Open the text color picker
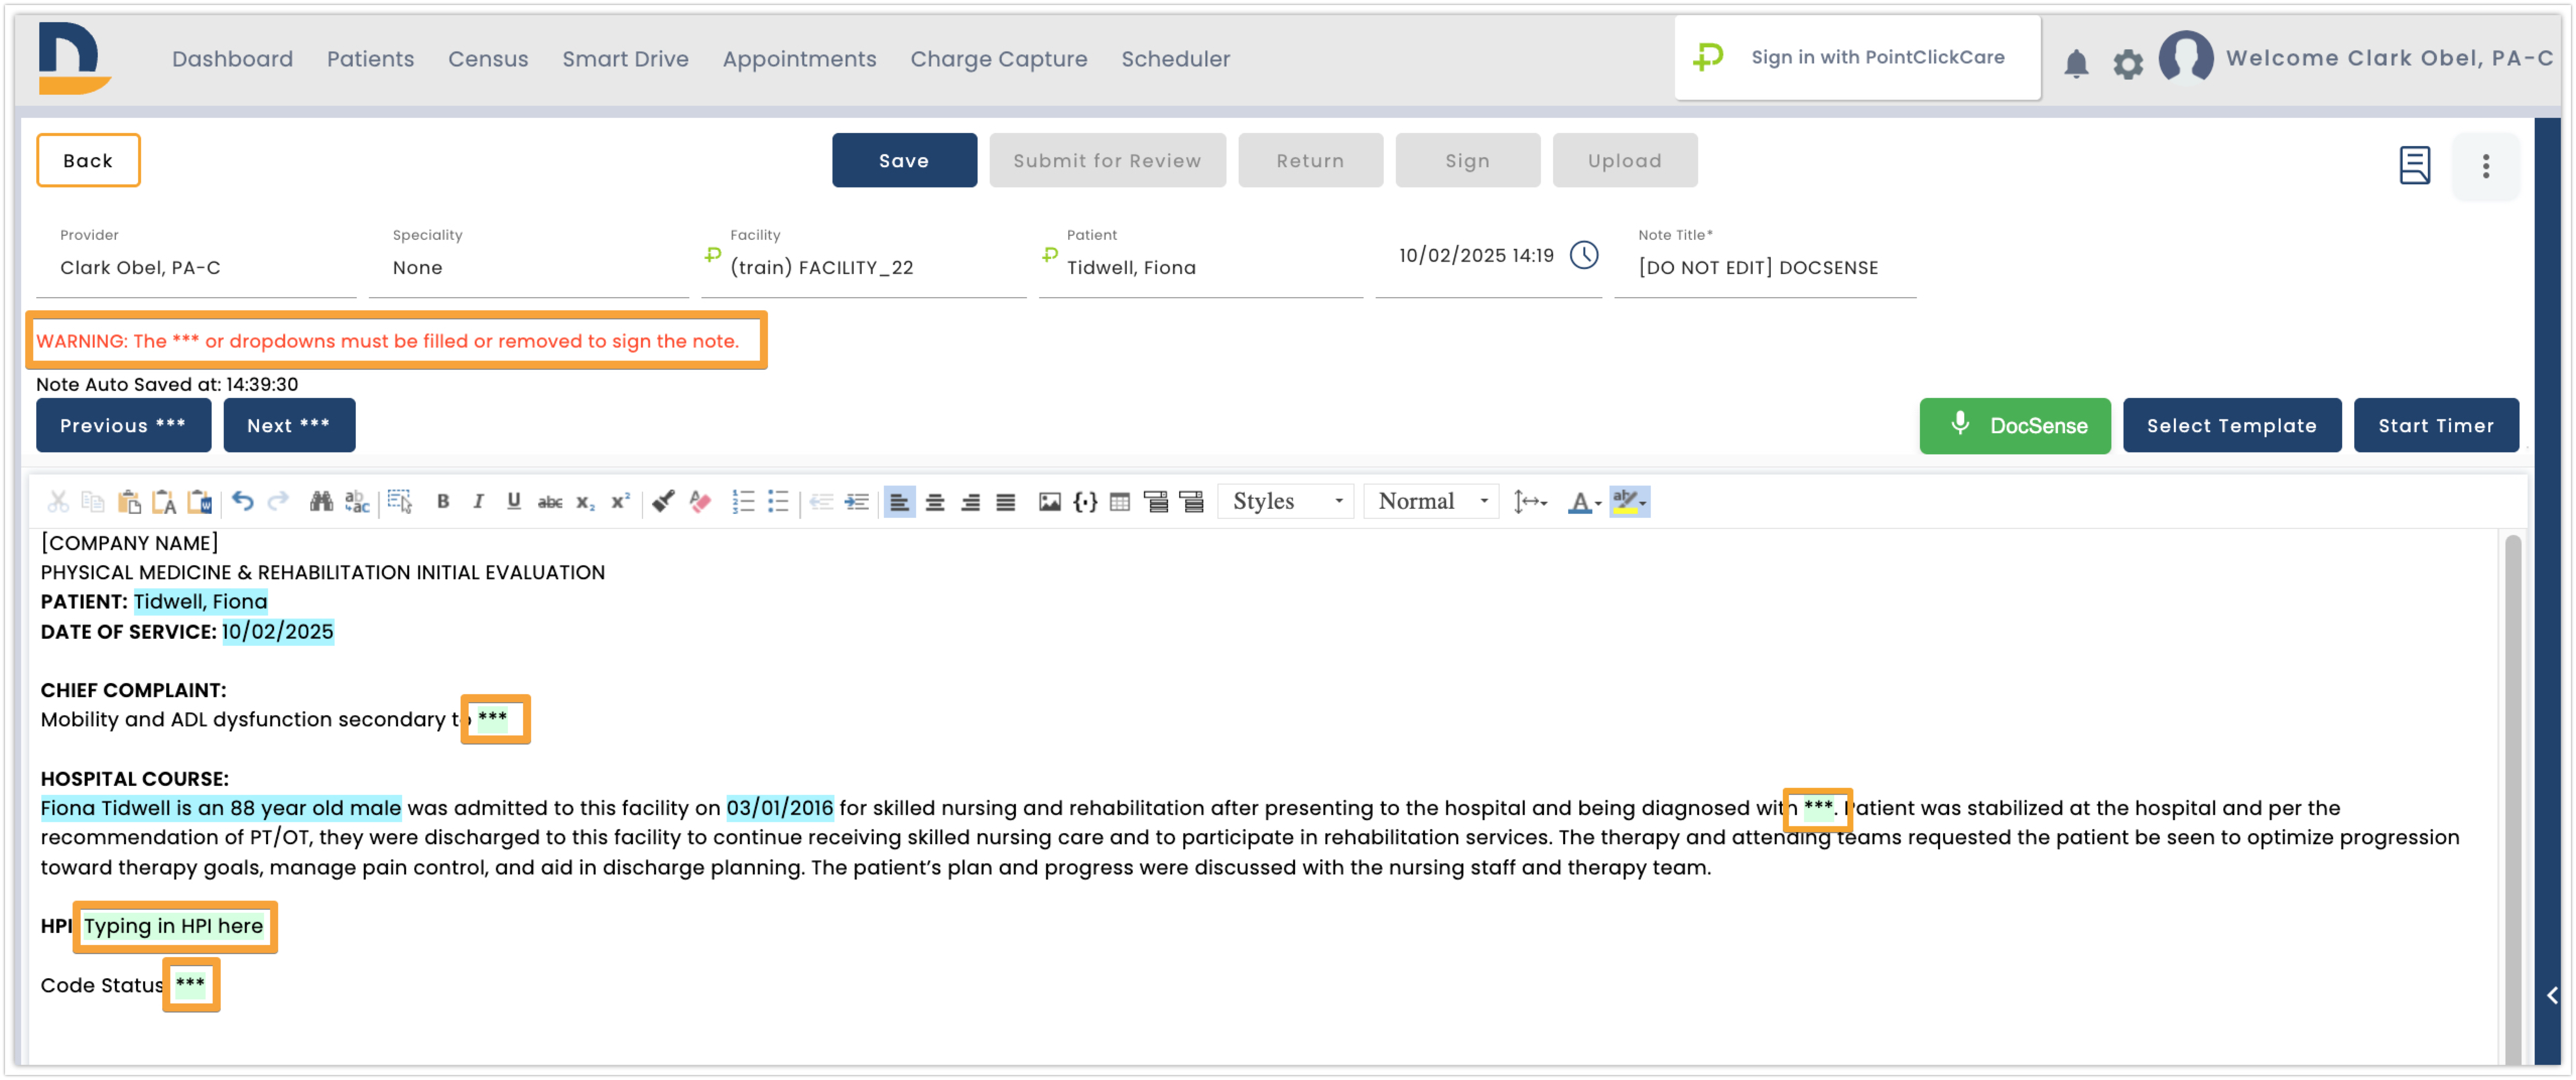 tap(1584, 502)
